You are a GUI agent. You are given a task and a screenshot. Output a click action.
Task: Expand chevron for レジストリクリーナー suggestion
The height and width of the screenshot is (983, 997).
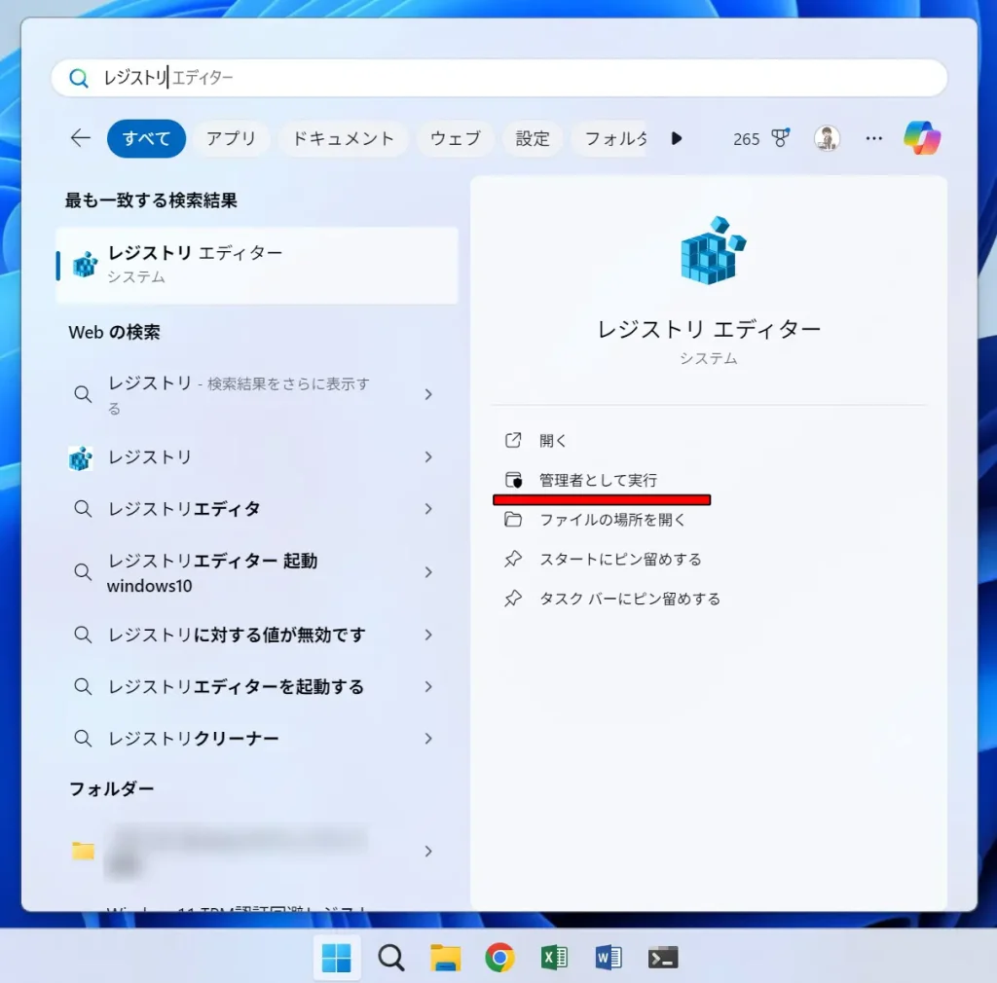pyautogui.click(x=428, y=739)
